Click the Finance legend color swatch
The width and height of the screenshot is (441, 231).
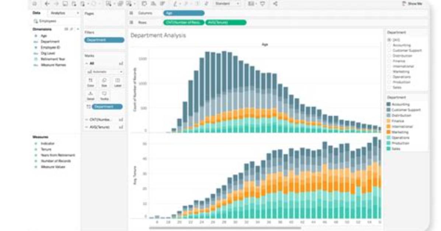tap(389, 121)
